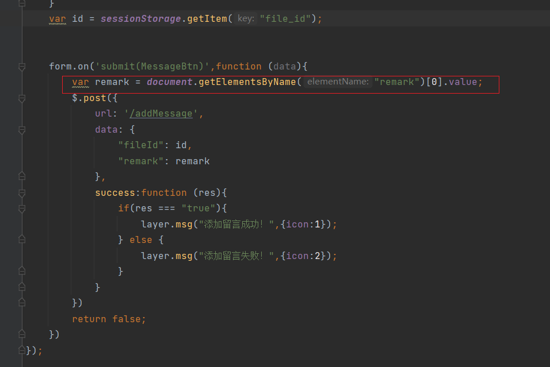The width and height of the screenshot is (550, 367).
Task: Collapse the if(res === "true") fold marker
Action: (22, 208)
